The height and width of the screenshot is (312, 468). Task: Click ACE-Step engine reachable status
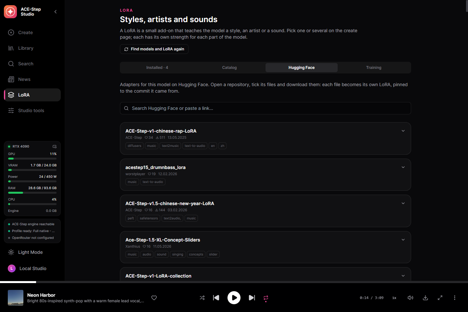tap(33, 224)
